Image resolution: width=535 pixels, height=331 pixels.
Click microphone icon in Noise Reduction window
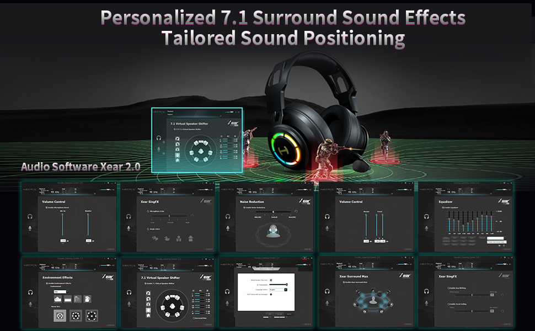(x=228, y=228)
